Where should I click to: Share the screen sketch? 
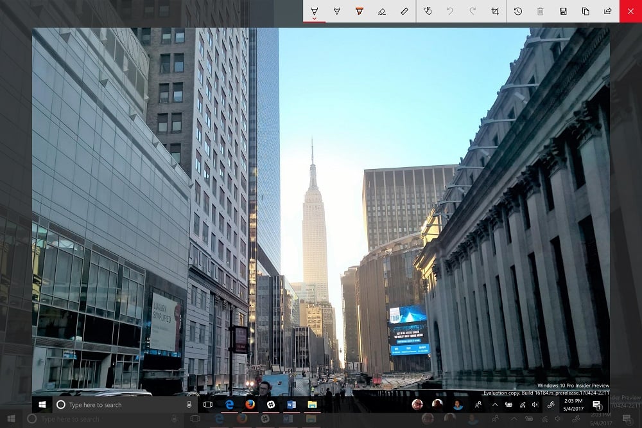pos(608,12)
